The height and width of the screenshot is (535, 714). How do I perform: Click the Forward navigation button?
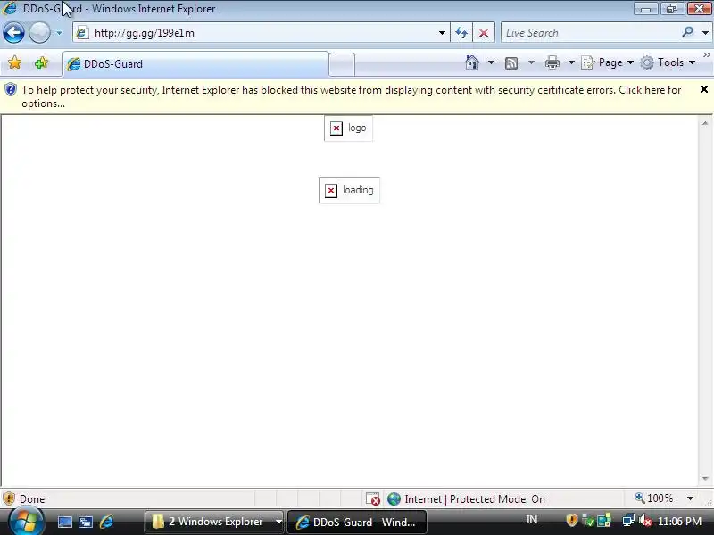(39, 33)
